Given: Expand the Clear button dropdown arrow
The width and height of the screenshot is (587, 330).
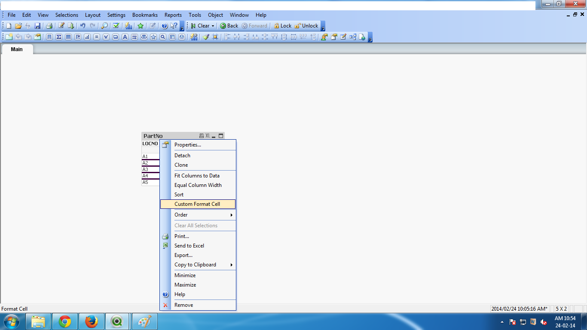Looking at the screenshot, I should [213, 26].
